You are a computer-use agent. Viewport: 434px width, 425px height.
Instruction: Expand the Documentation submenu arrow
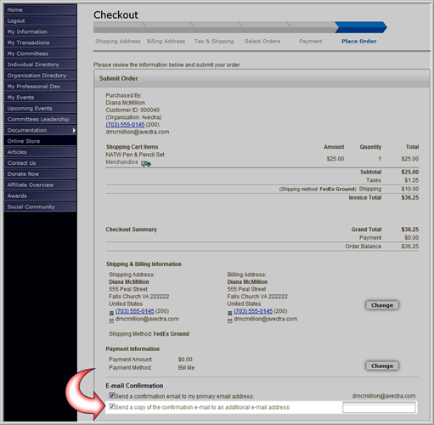74,130
